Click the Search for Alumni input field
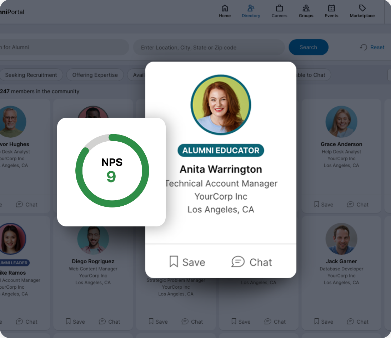Viewport: 391px width, 338px height. pyautogui.click(x=61, y=47)
